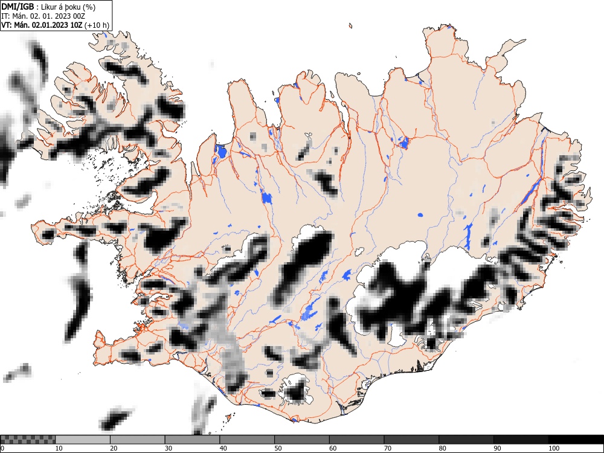This screenshot has width=604, height=453.
Task: Click the legend label '20'
Action: [x=114, y=448]
